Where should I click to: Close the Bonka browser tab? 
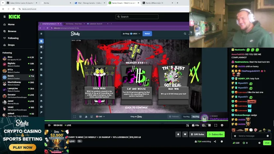click(x=70, y=3)
